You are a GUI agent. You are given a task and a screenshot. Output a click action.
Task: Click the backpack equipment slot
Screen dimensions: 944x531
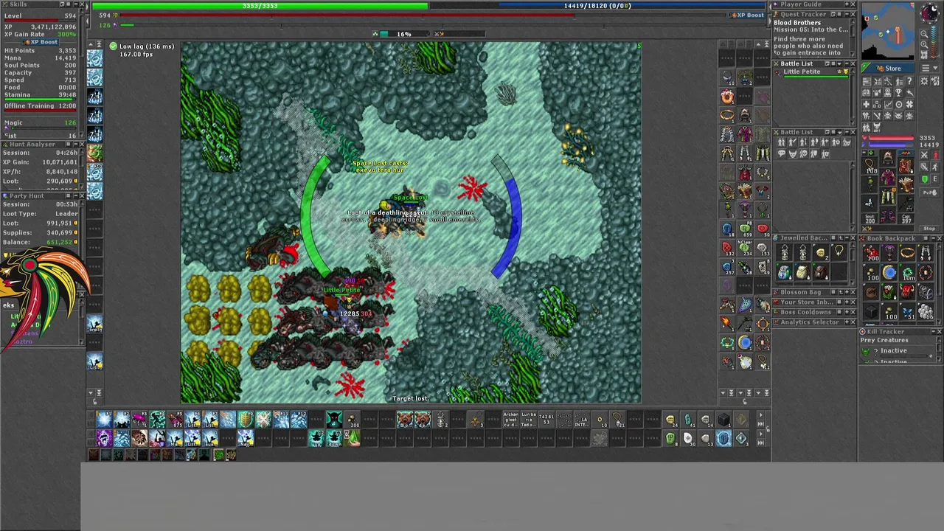coord(906,166)
